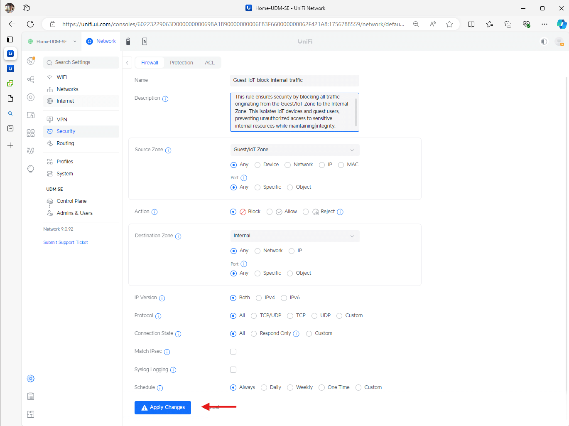
Task: Show info for the Action setting
Action: pos(155,212)
